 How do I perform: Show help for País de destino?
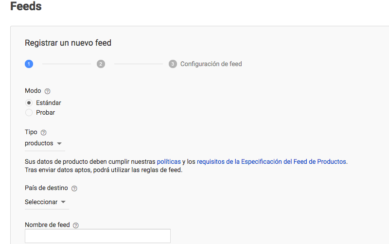click(x=74, y=189)
